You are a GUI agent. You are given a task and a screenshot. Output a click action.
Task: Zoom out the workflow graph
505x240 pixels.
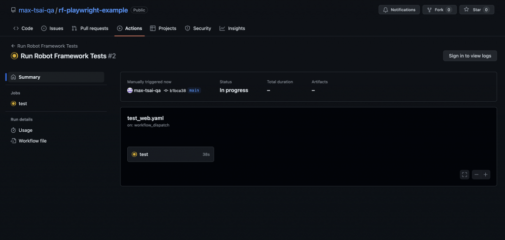click(477, 175)
